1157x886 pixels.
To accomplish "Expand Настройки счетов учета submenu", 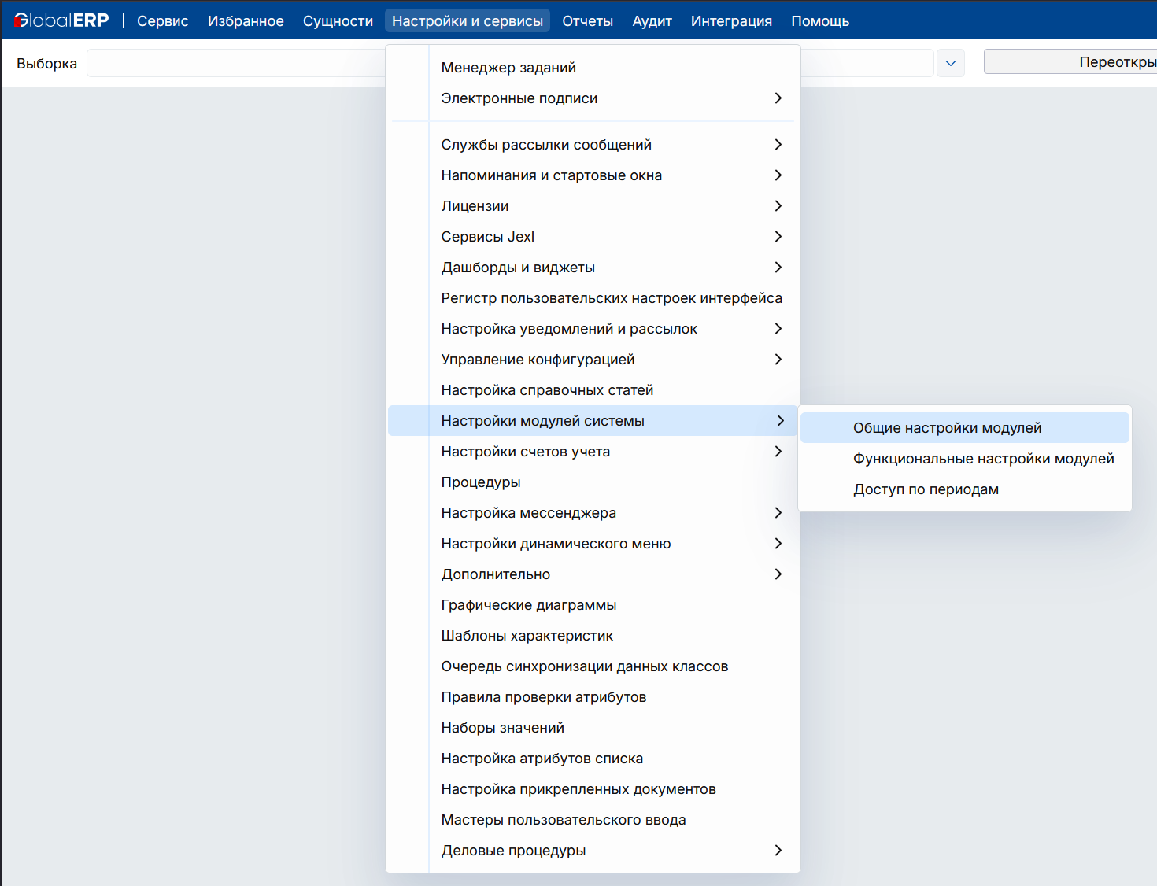I will click(525, 452).
